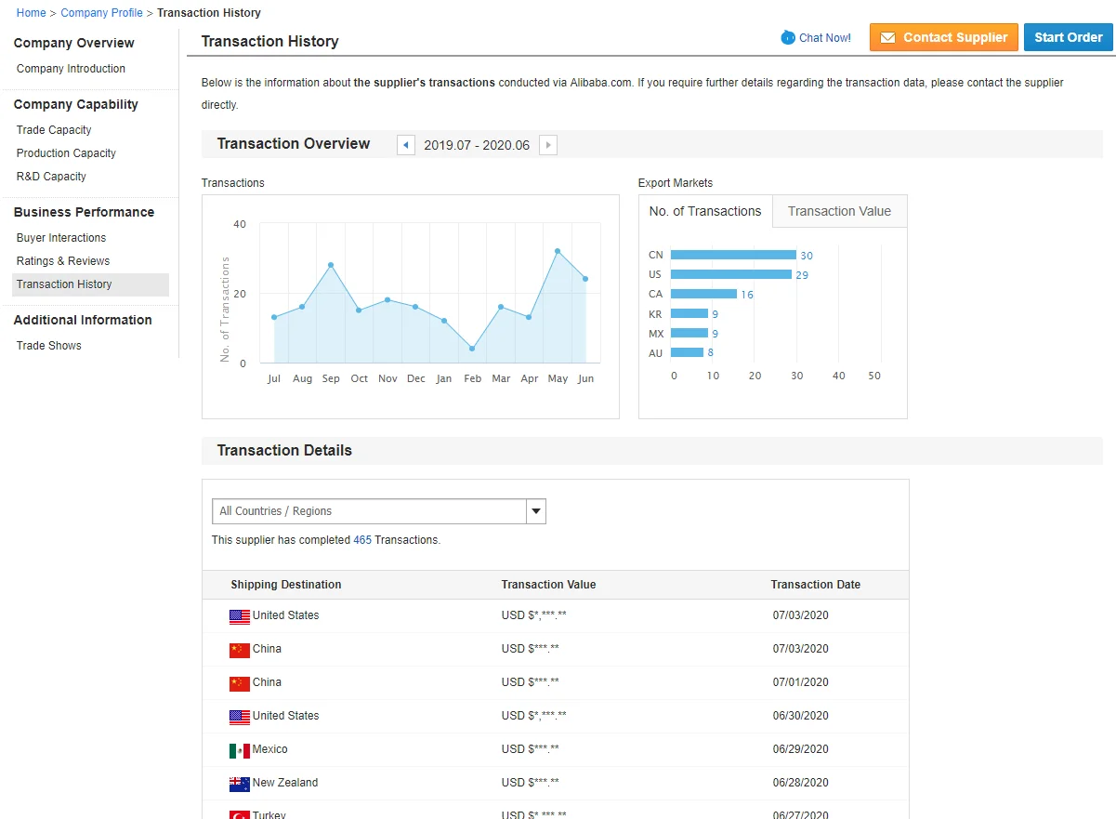Click the Mexico flag icon

tap(240, 750)
